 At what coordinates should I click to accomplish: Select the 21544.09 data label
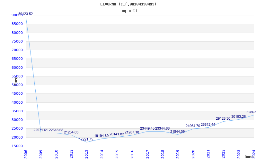click(x=178, y=132)
